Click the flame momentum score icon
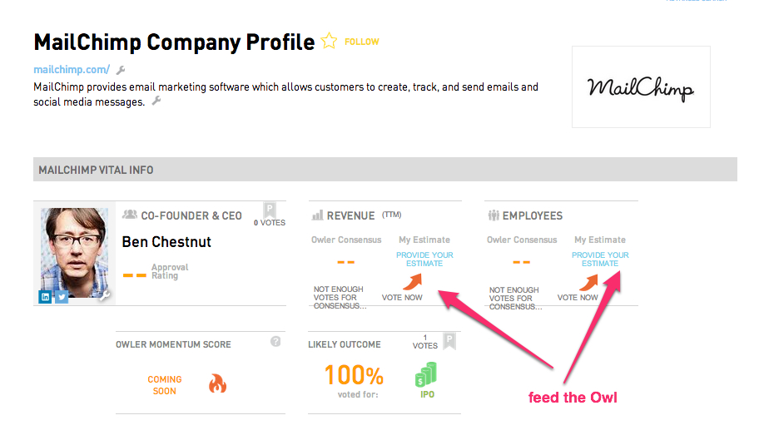 coord(217,383)
